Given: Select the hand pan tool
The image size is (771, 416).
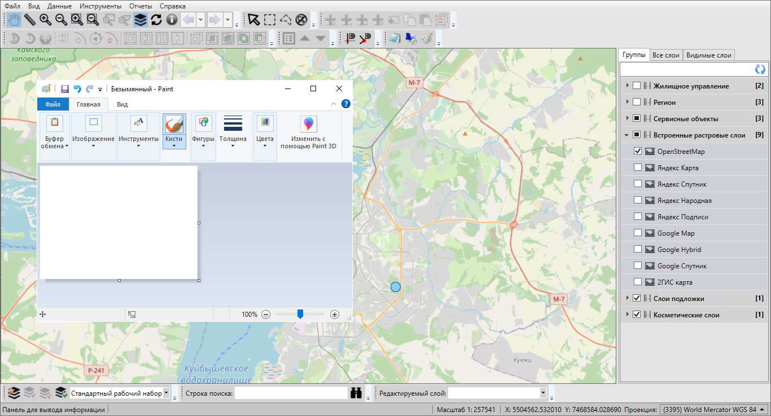Looking at the screenshot, I should click(14, 20).
